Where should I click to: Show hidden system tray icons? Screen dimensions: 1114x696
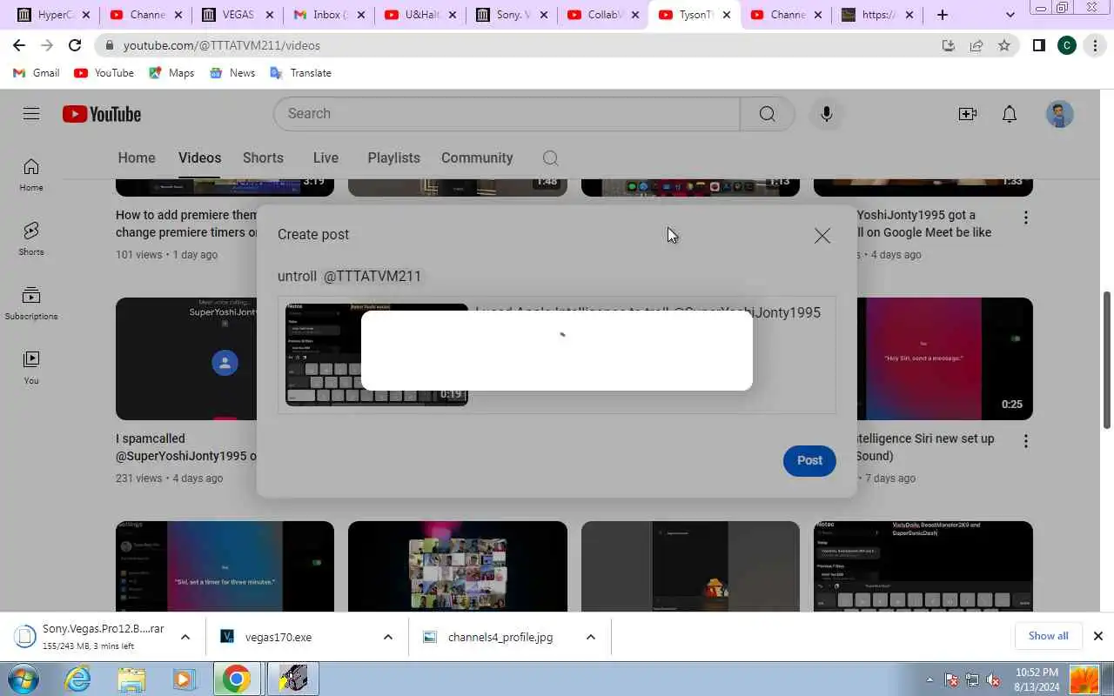(x=929, y=679)
